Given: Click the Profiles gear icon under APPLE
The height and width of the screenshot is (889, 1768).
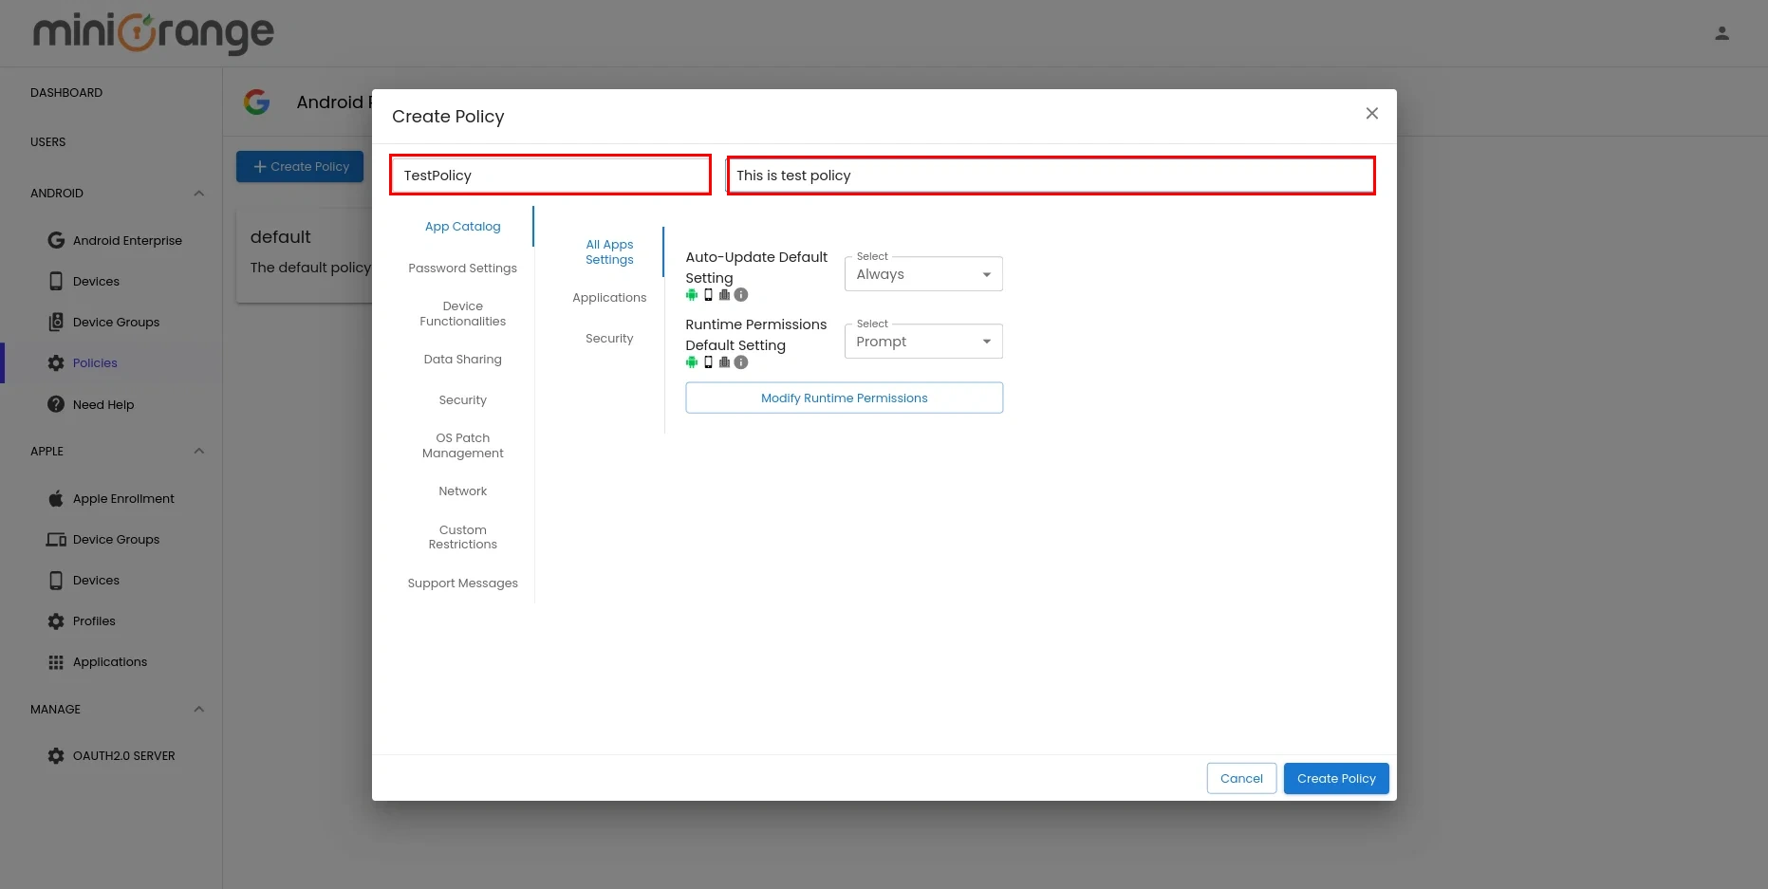Looking at the screenshot, I should [56, 620].
